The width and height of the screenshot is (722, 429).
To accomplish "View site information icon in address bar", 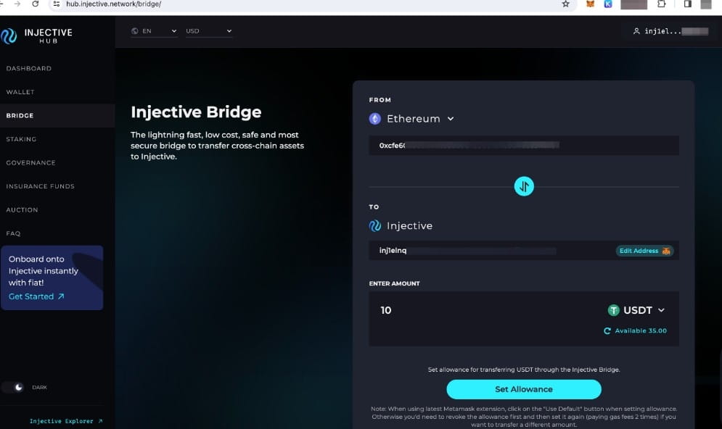I will coord(56,4).
